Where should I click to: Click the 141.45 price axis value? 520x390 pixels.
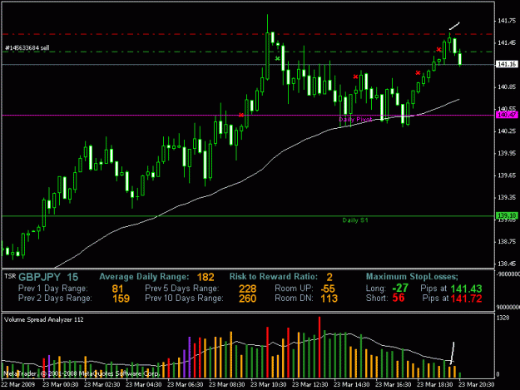coord(507,42)
